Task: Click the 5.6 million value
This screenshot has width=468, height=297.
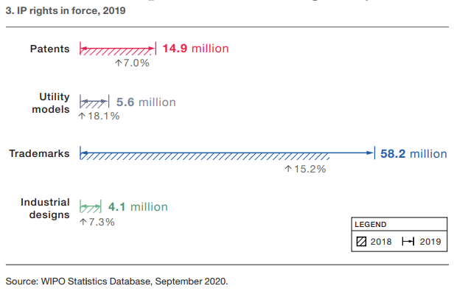Action: pyautogui.click(x=147, y=102)
